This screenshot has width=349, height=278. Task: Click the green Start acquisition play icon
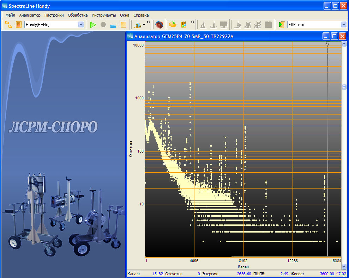point(93,25)
